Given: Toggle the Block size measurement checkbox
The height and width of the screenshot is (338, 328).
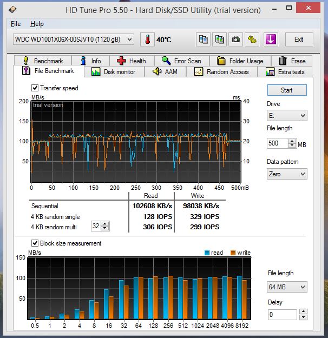Looking at the screenshot, I should (35, 243).
